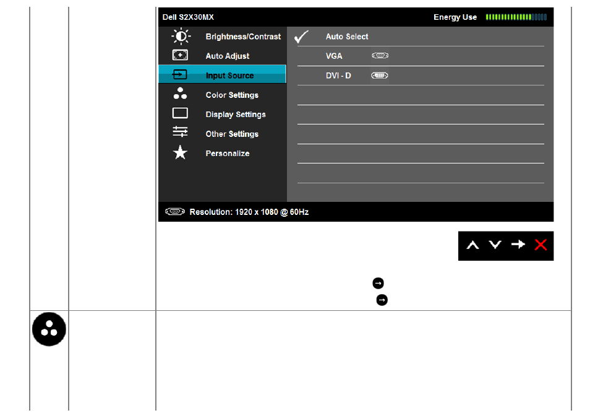Click the down arrow navigation button
590x418 pixels.
(495, 245)
